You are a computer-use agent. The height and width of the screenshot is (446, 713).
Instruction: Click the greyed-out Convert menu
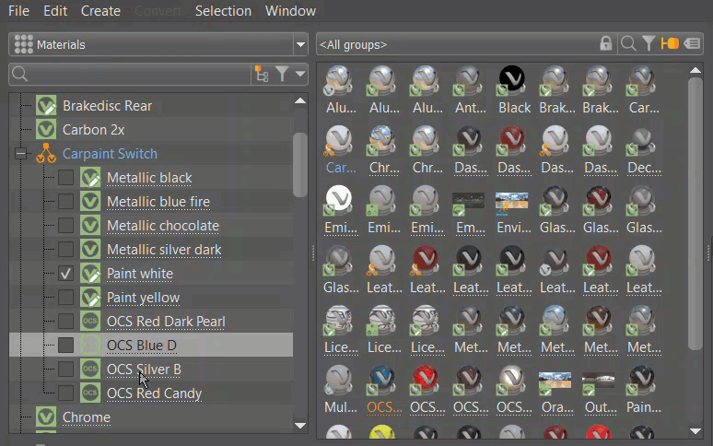click(x=158, y=11)
